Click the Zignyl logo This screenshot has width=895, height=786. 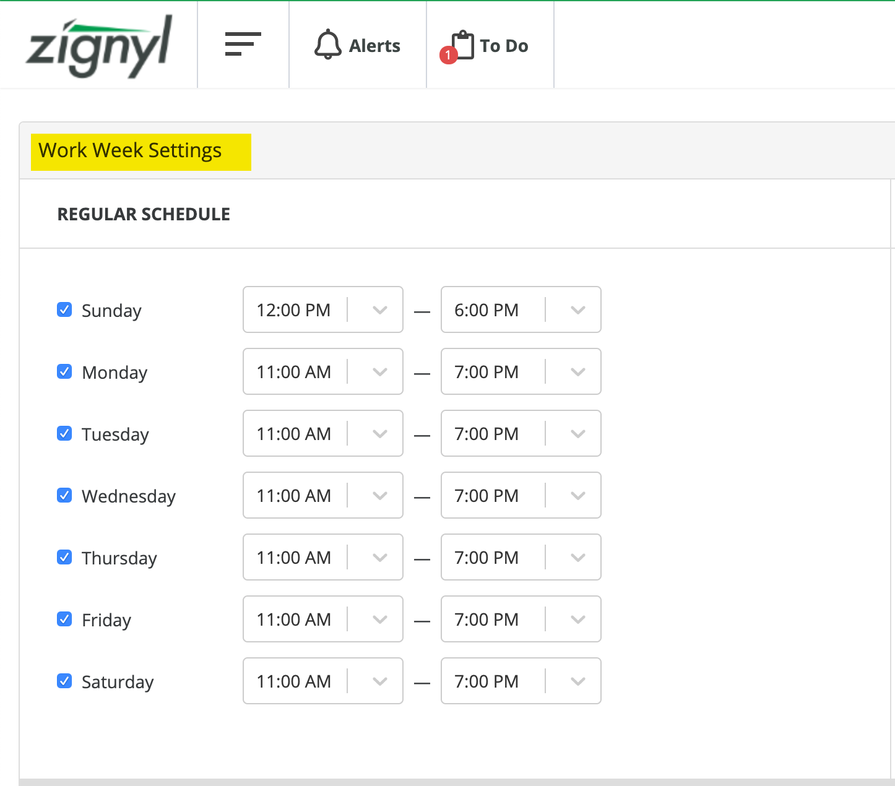click(99, 47)
